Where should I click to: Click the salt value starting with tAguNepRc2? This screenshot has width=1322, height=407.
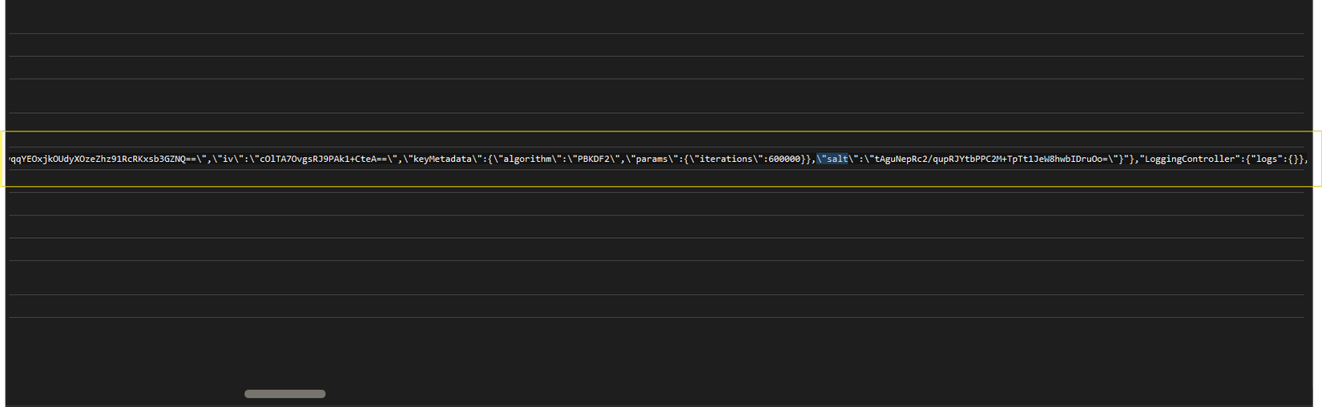pos(994,159)
